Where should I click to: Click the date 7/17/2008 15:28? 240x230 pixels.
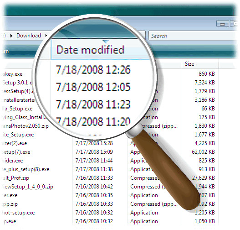tap(94, 143)
